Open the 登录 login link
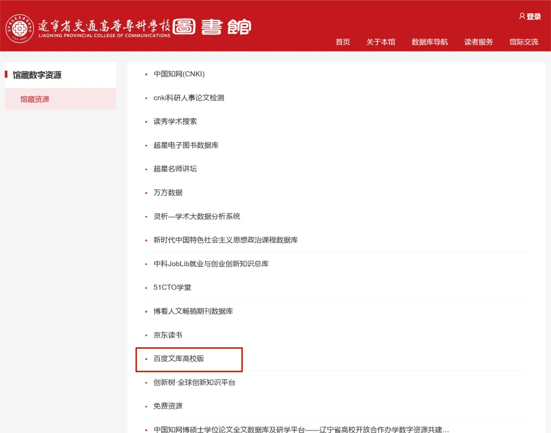 tap(534, 16)
